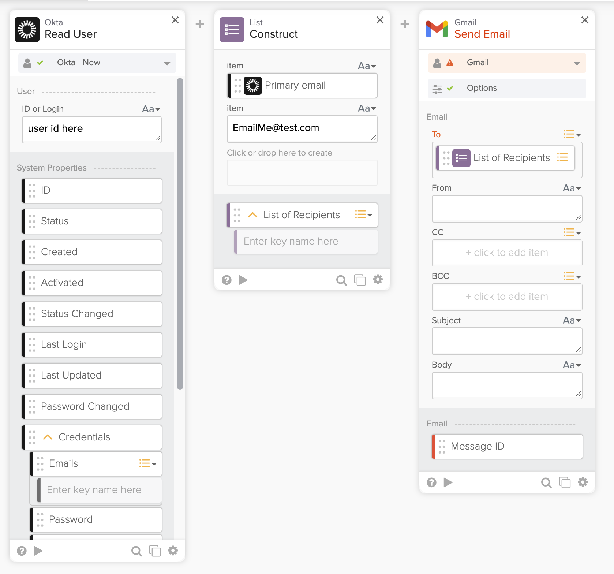Select the Password Changed output field

click(x=92, y=407)
